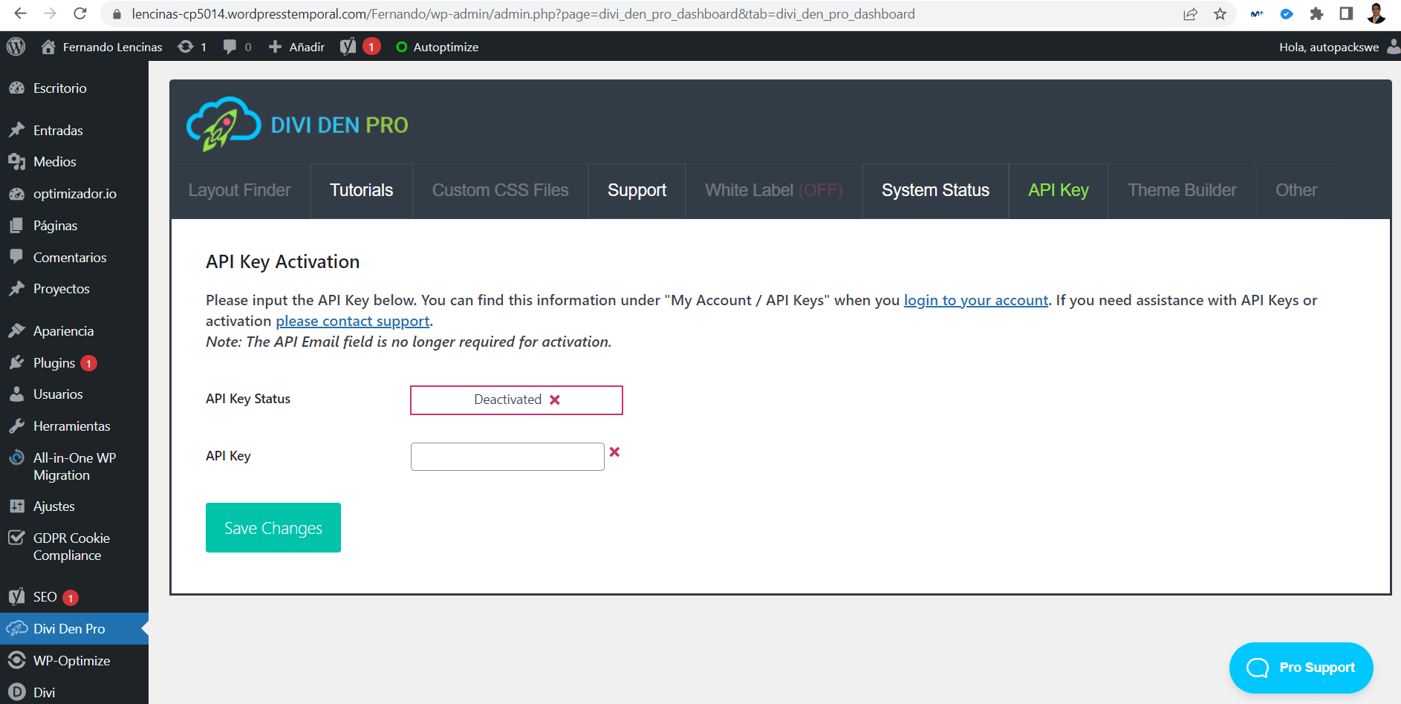Open Escritorio dashboard icon in sidebar
The height and width of the screenshot is (704, 1401).
[16, 88]
